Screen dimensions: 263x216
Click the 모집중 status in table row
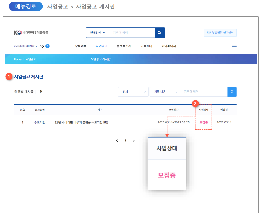[x=204, y=123]
